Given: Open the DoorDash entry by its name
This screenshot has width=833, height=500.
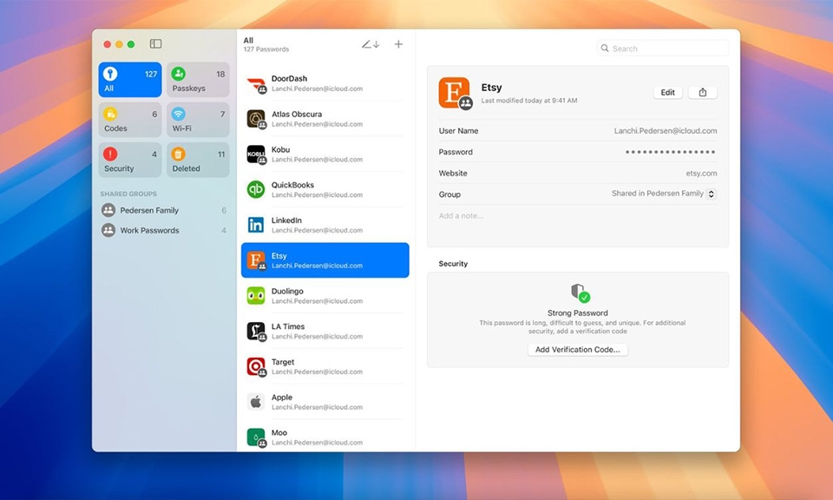Looking at the screenshot, I should [289, 79].
